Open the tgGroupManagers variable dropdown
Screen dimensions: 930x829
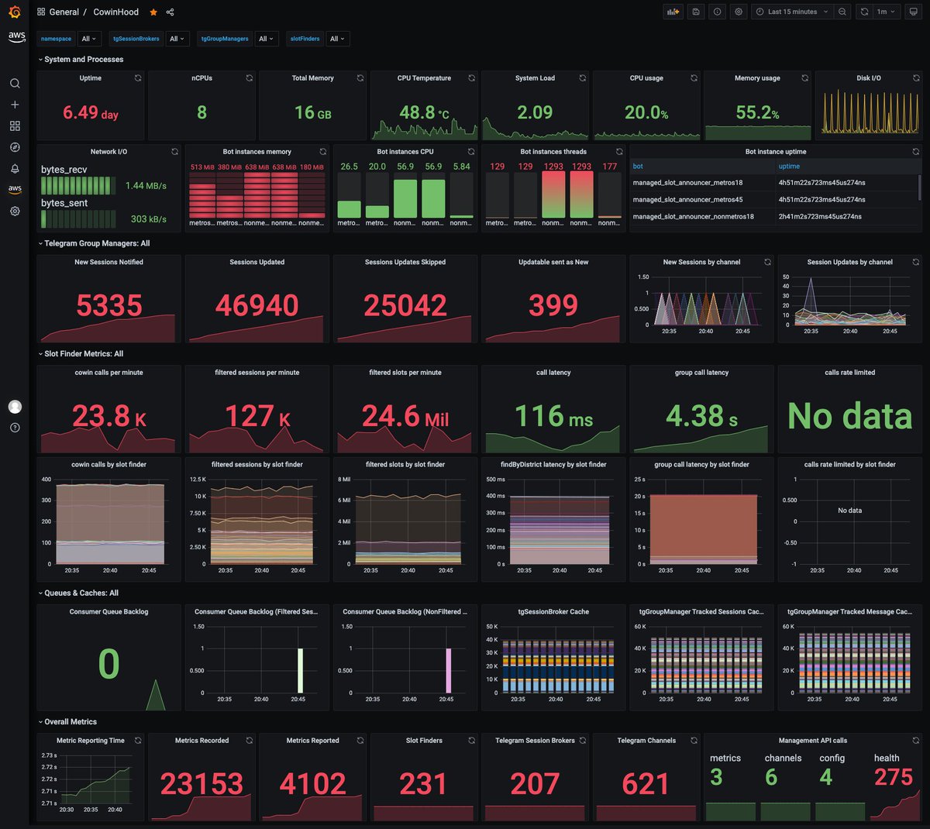[267, 39]
